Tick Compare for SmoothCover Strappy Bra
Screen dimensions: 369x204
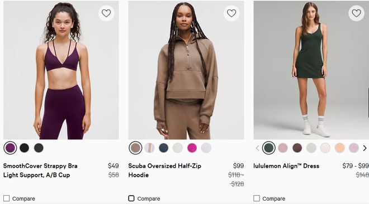7,198
